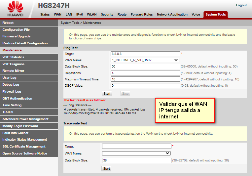Image resolution: width=252 pixels, height=176 pixels.
Task: Expand the Traceroute WAN Name dropdown
Action: click(136, 153)
